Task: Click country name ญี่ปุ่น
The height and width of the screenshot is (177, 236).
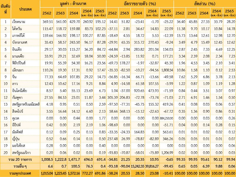Action: (16, 139)
